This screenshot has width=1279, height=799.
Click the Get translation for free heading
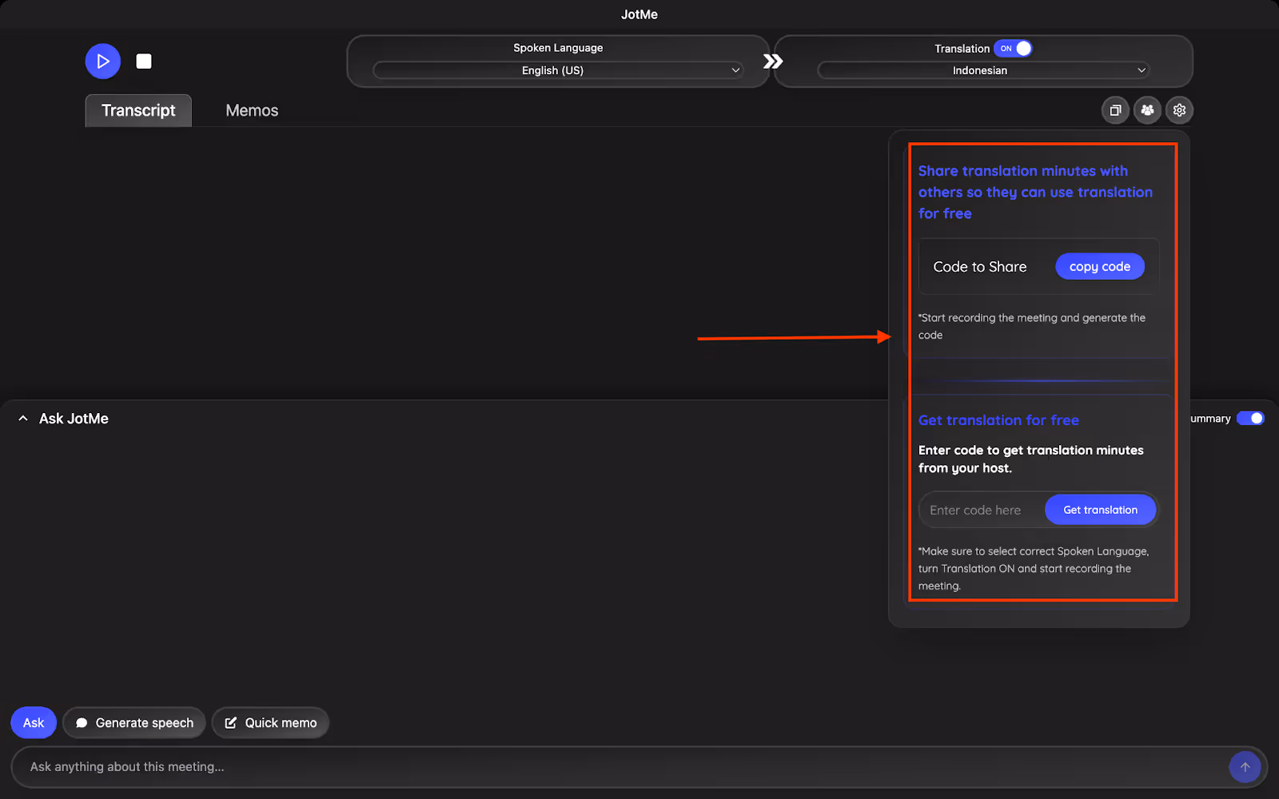(998, 420)
